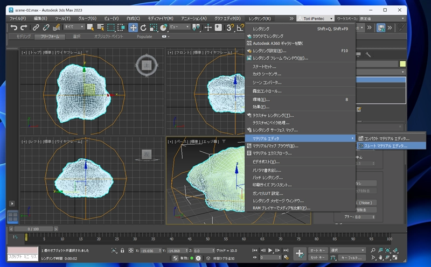
Task: Select the Select Object tool
Action: click(90, 27)
